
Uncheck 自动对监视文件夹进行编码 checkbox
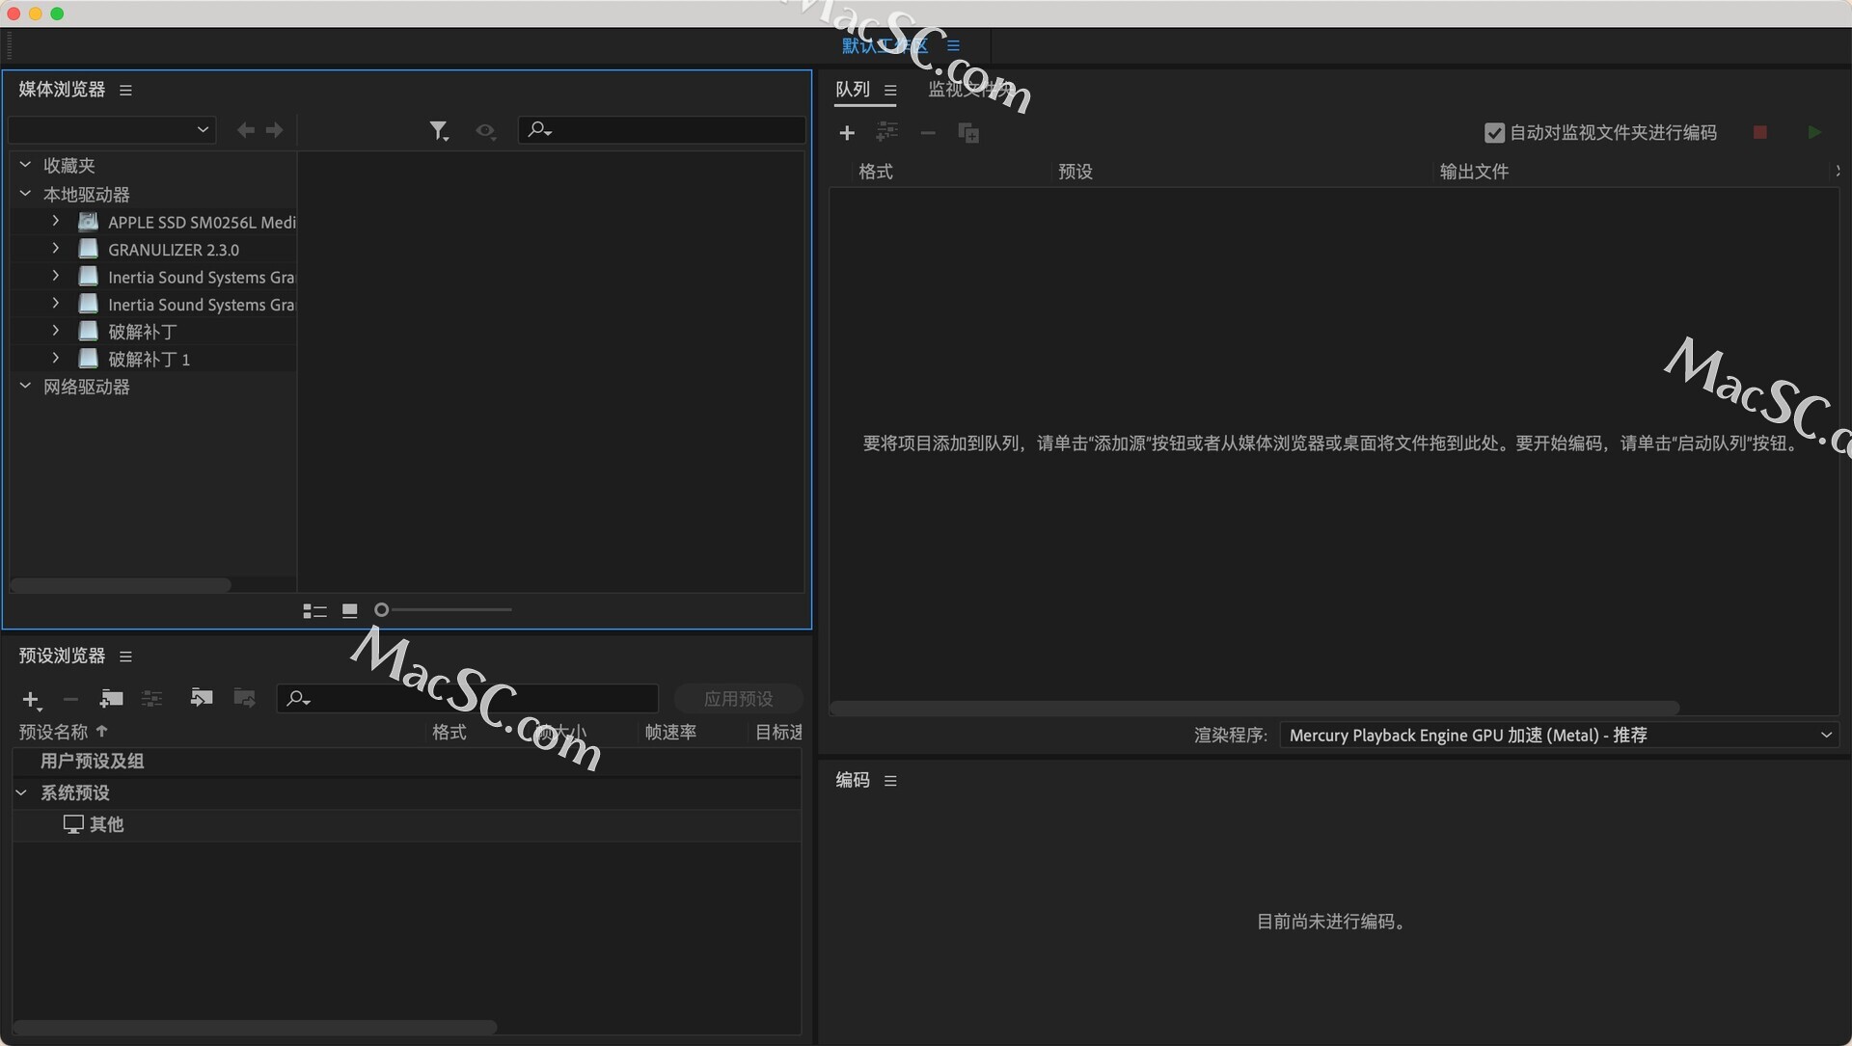point(1494,132)
